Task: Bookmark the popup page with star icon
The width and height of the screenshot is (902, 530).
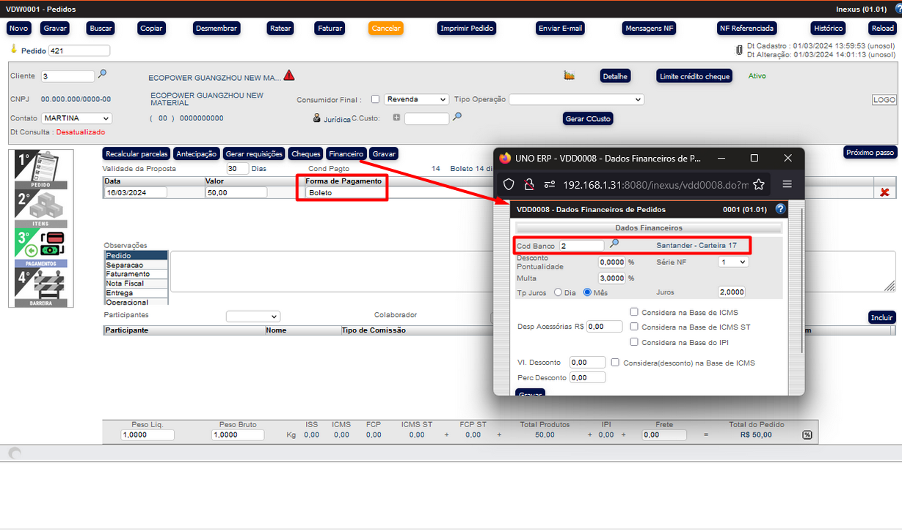Action: pos(759,184)
